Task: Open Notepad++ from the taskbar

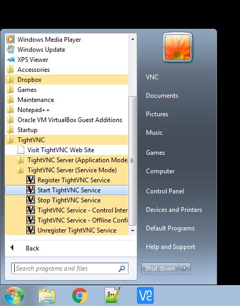Action: (113, 295)
